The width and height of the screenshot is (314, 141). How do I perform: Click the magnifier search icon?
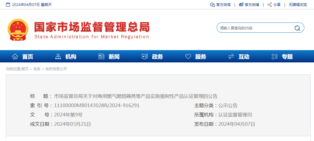pyautogui.click(x=297, y=28)
